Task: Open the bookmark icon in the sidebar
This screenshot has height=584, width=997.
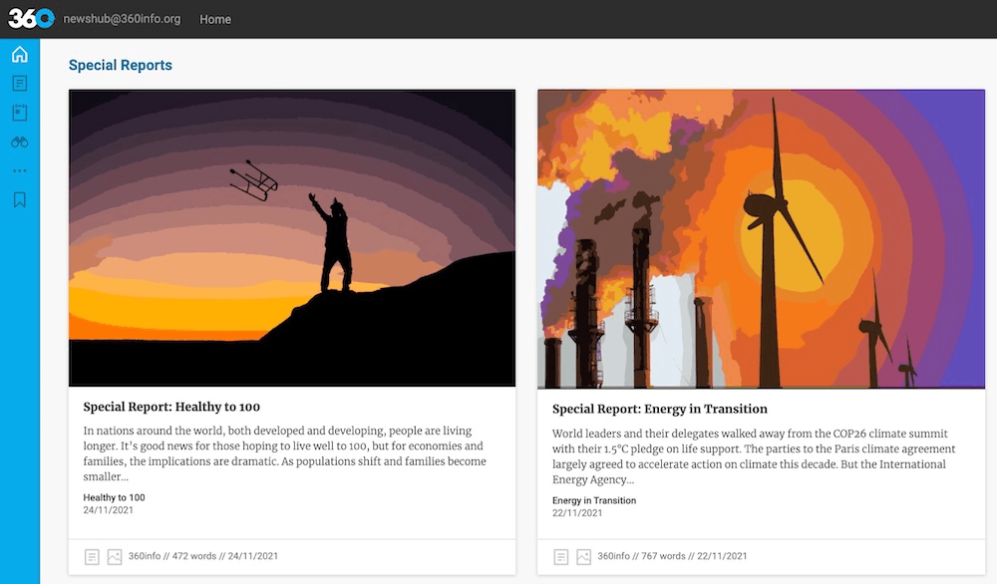Action: [19, 199]
